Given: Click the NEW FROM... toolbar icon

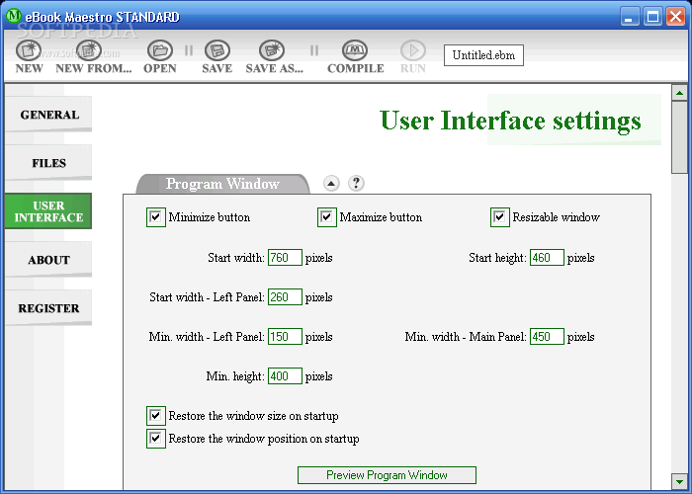Looking at the screenshot, I should (89, 50).
